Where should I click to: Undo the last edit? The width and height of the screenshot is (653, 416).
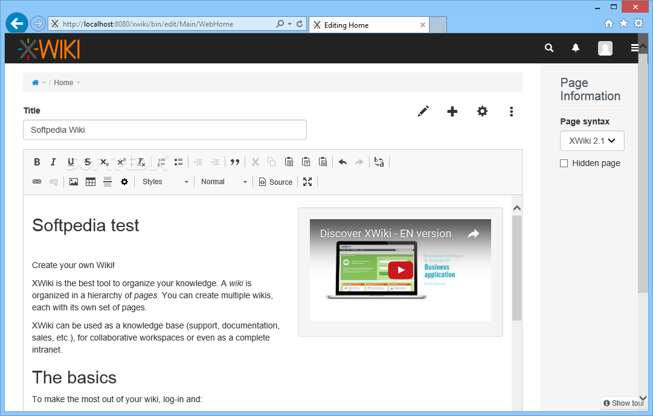[343, 162]
